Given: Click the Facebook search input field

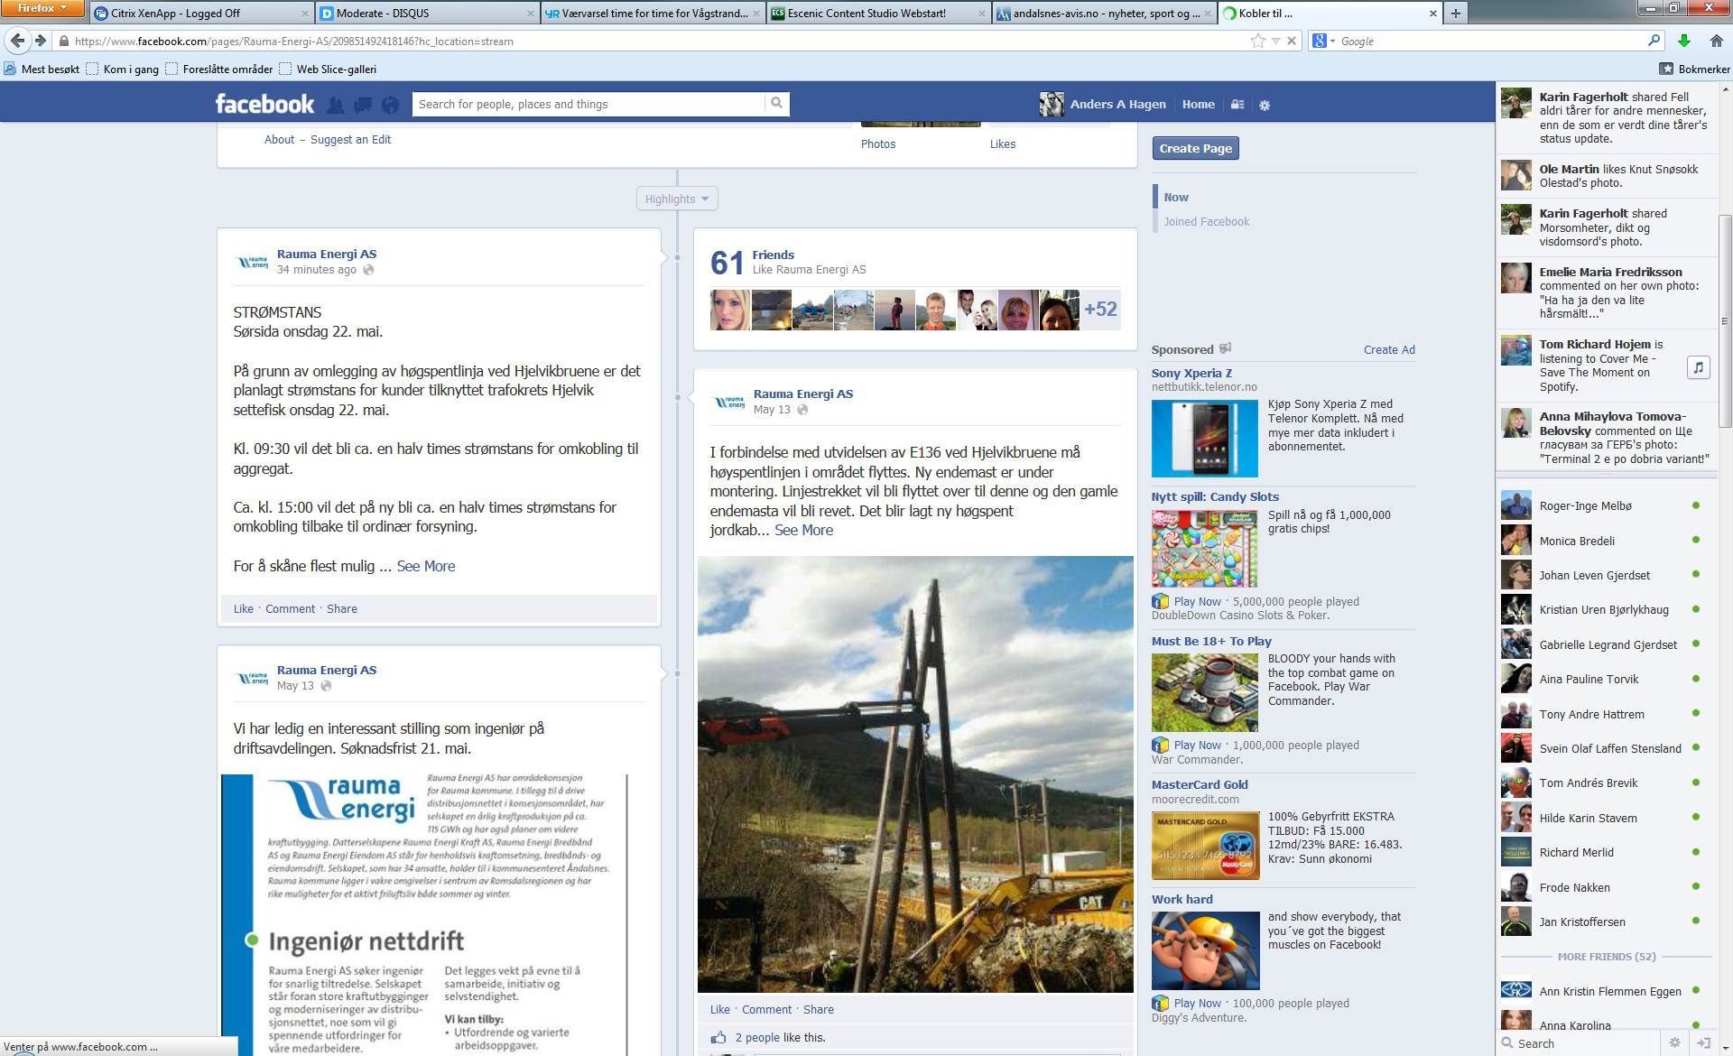Looking at the screenshot, I should click(x=588, y=104).
